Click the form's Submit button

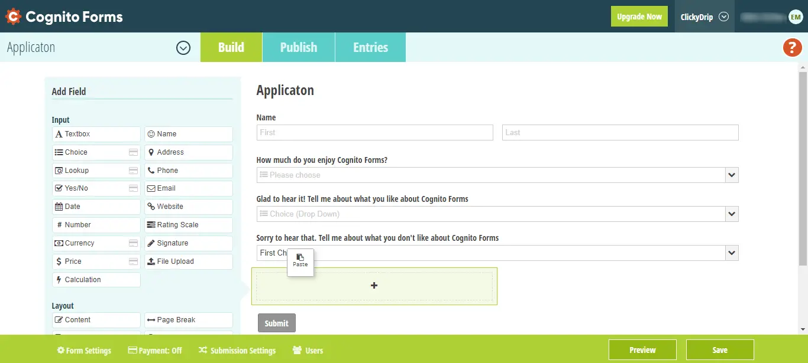[x=277, y=323]
